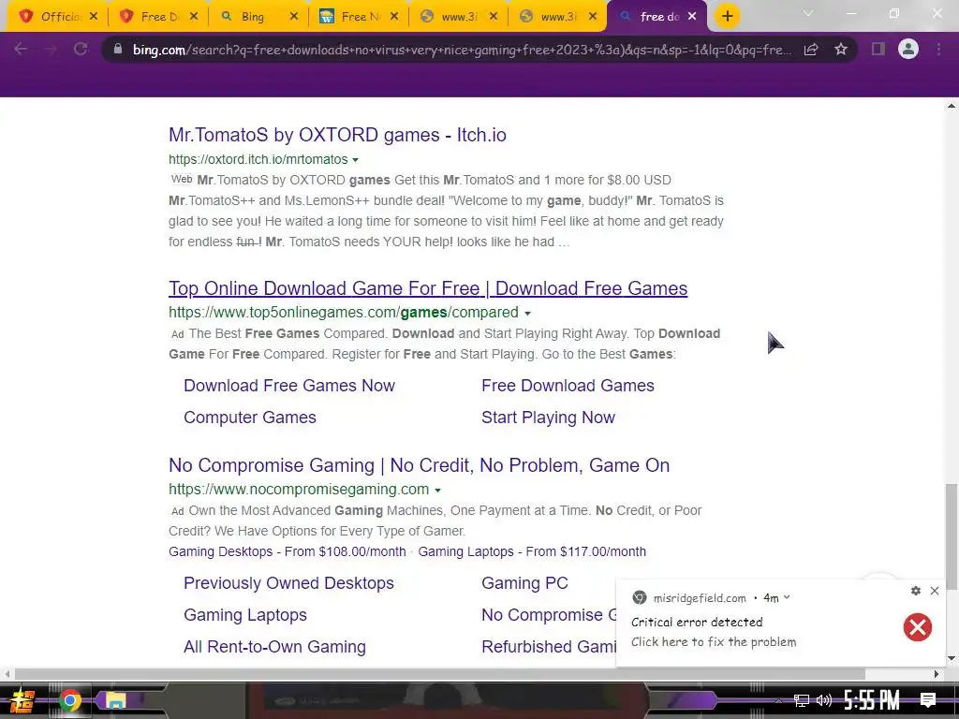
Task: View site information via lock icon
Action: (x=118, y=49)
